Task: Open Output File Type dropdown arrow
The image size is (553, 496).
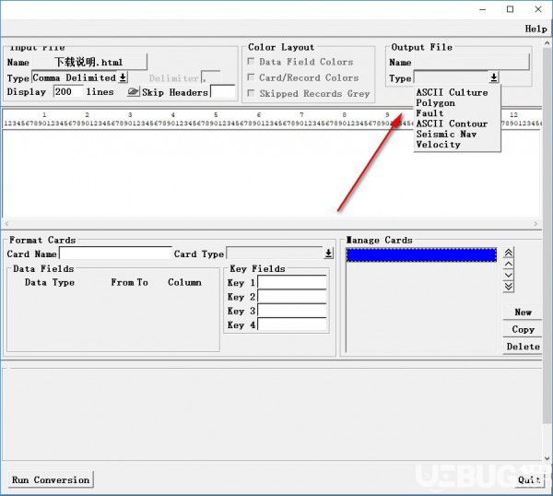Action: [x=494, y=77]
